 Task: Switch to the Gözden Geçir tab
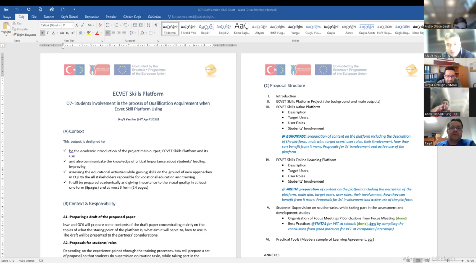(x=132, y=17)
